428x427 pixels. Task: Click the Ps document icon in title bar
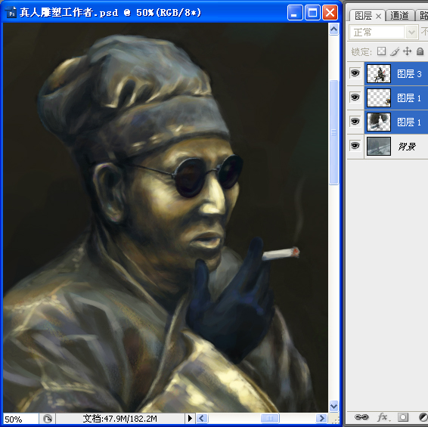click(11, 13)
